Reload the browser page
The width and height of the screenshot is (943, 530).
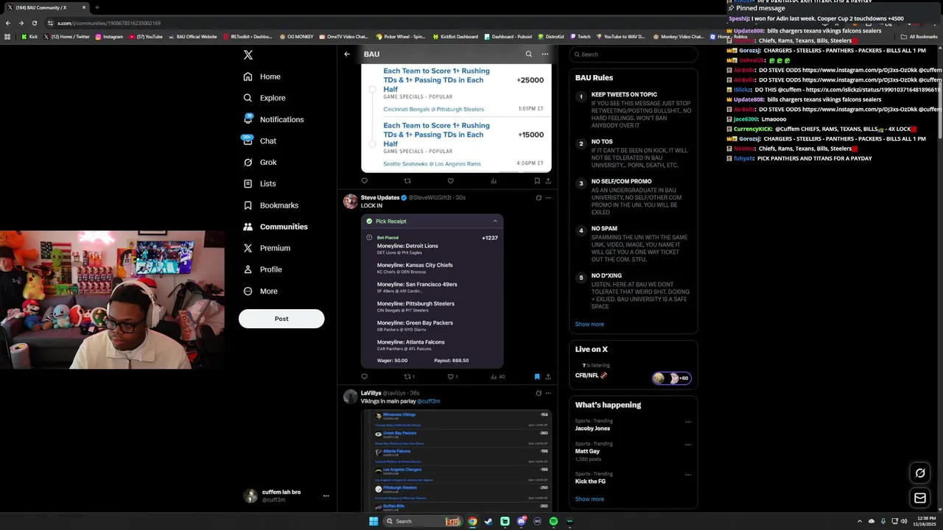(x=34, y=23)
